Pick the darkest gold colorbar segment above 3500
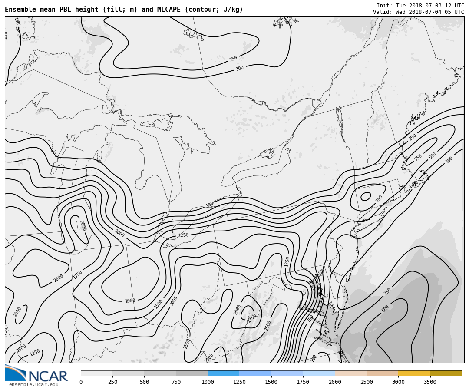469x390 pixels. [446, 373]
